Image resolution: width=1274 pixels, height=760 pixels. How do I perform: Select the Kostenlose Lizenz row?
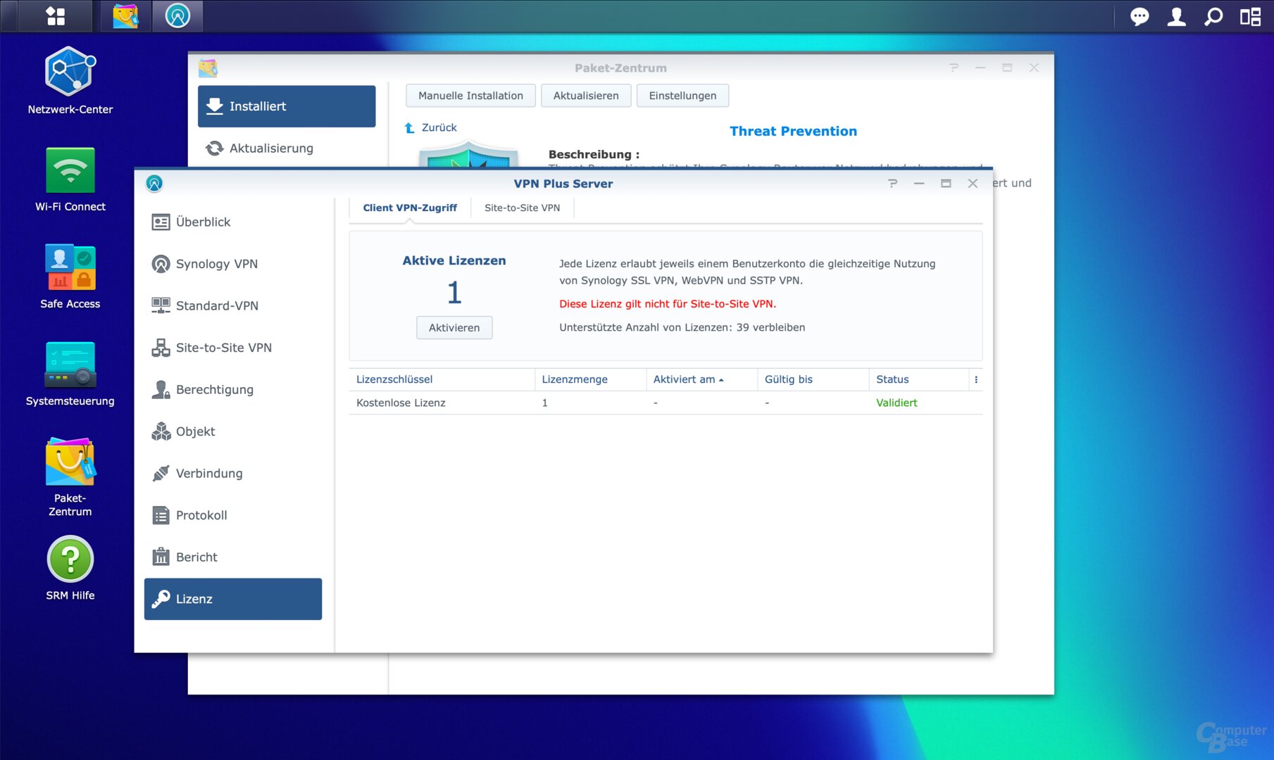666,403
